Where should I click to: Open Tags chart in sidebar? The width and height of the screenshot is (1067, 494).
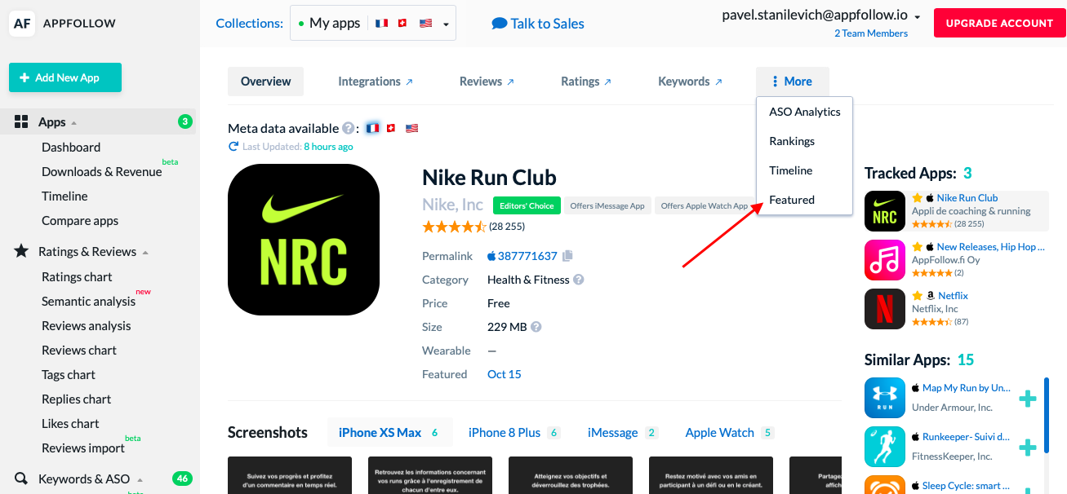click(x=69, y=375)
